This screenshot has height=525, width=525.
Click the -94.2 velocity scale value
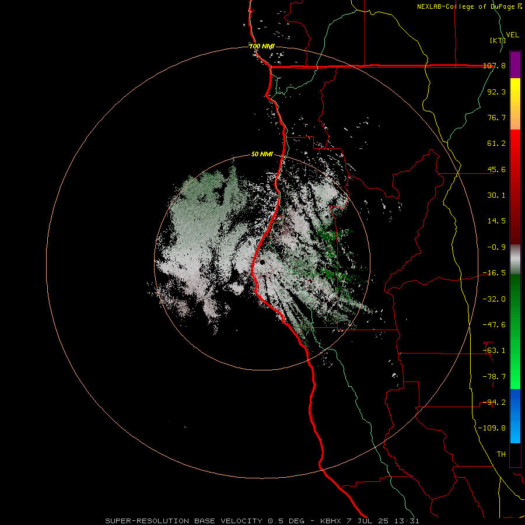[x=494, y=402]
